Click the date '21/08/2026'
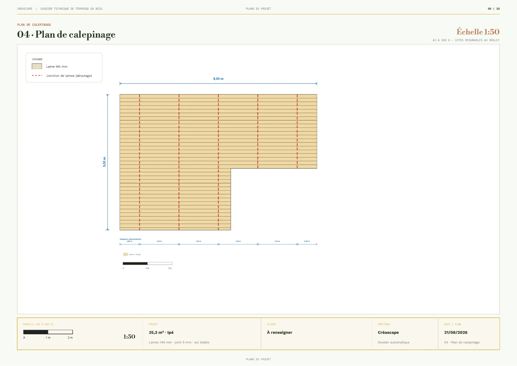 pyautogui.click(x=456, y=333)
